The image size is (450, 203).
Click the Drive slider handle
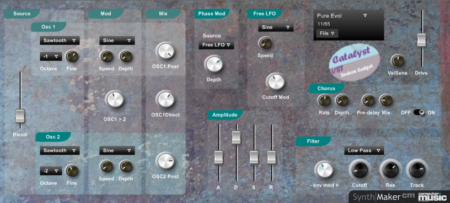421,40
